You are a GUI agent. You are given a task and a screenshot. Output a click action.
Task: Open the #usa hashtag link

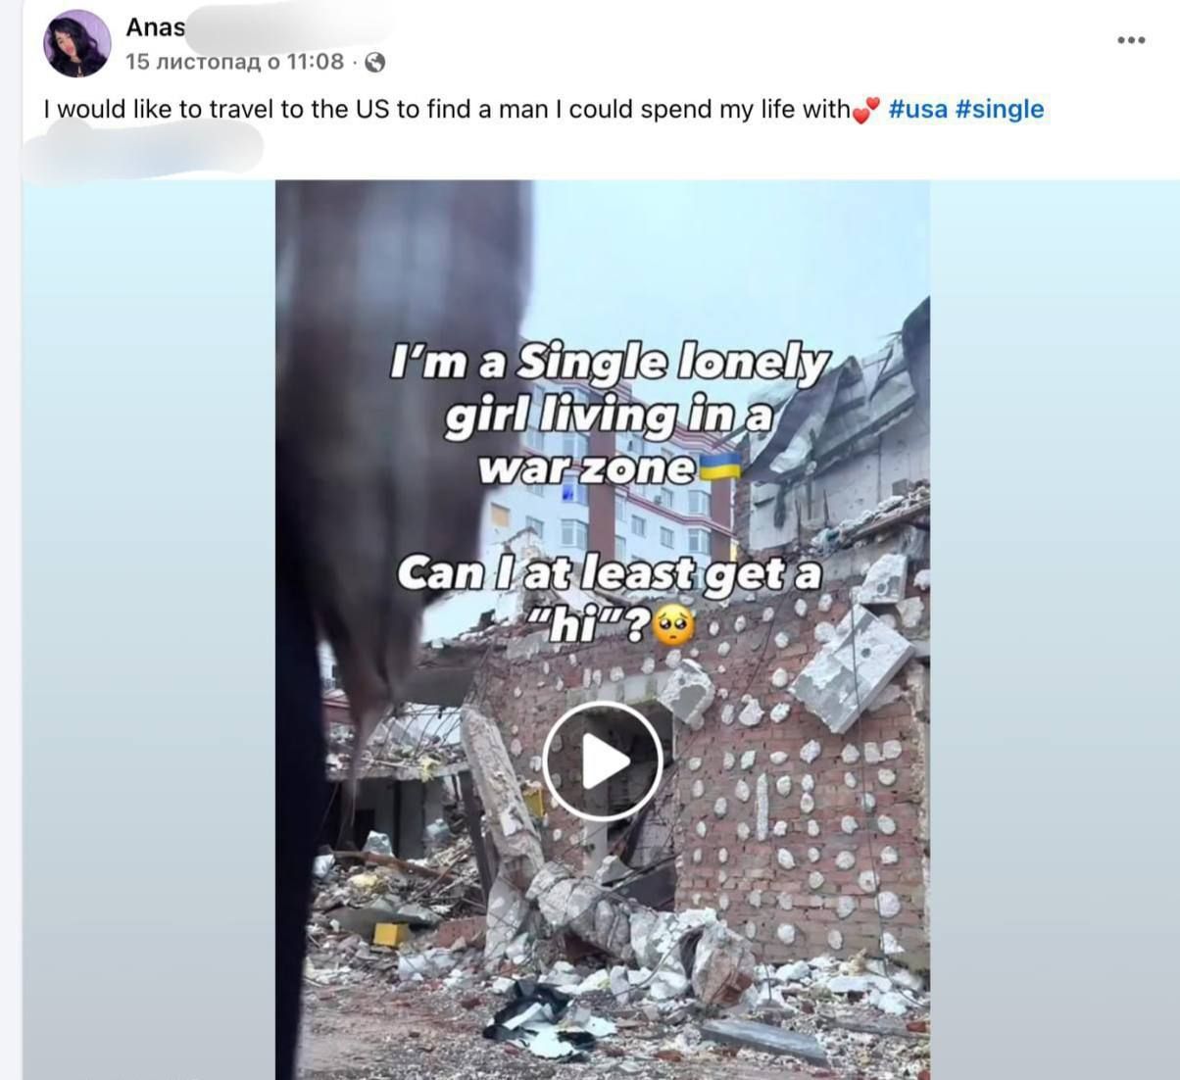point(918,109)
